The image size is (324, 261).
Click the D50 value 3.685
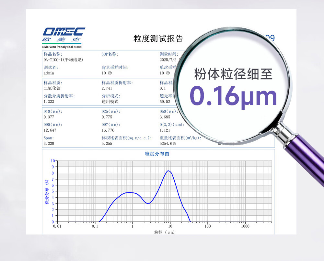[165, 117]
